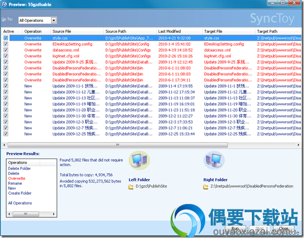The image size is (304, 238).
Task: Uncheck Active box for EDesktopSetting.config row
Action: 6,44
